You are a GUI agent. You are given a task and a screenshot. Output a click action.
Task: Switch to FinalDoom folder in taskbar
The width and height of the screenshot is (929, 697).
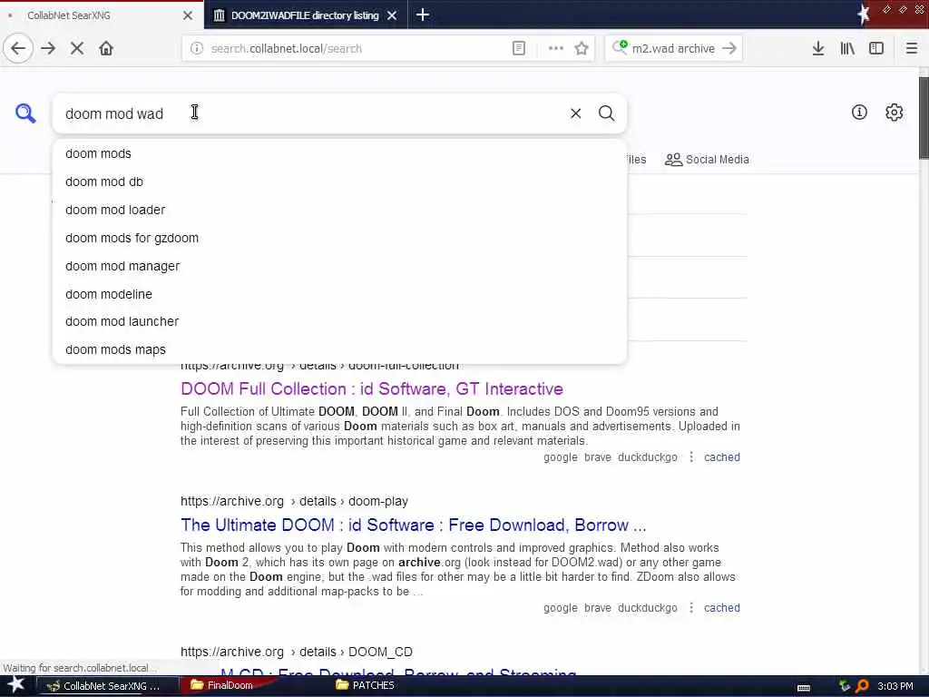point(222,685)
